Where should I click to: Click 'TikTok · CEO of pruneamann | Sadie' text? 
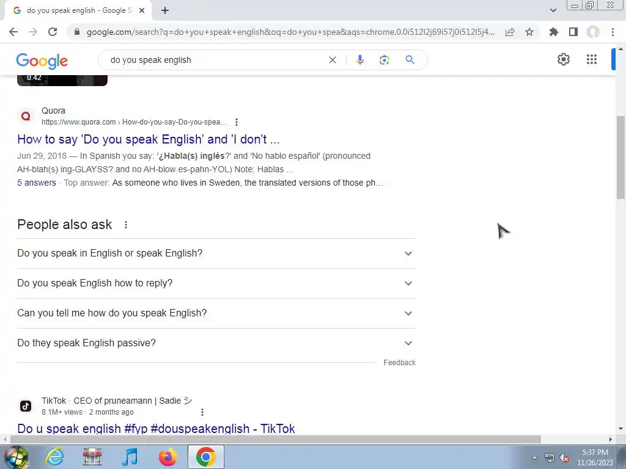tap(117, 401)
